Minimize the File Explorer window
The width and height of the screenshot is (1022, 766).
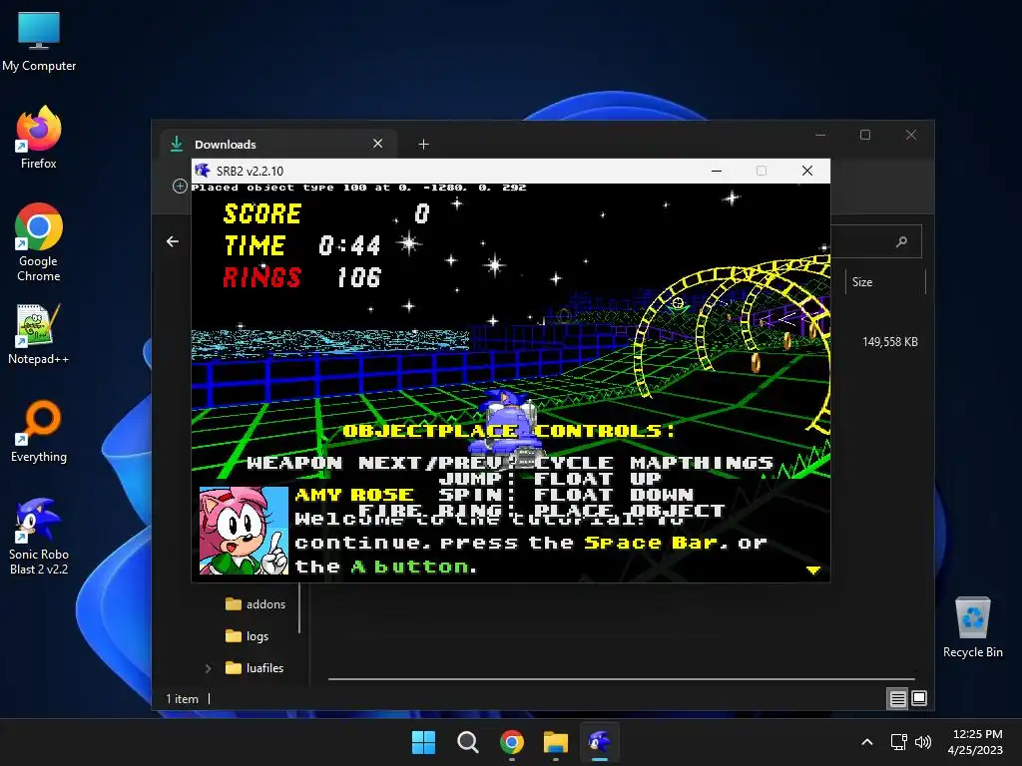[820, 135]
